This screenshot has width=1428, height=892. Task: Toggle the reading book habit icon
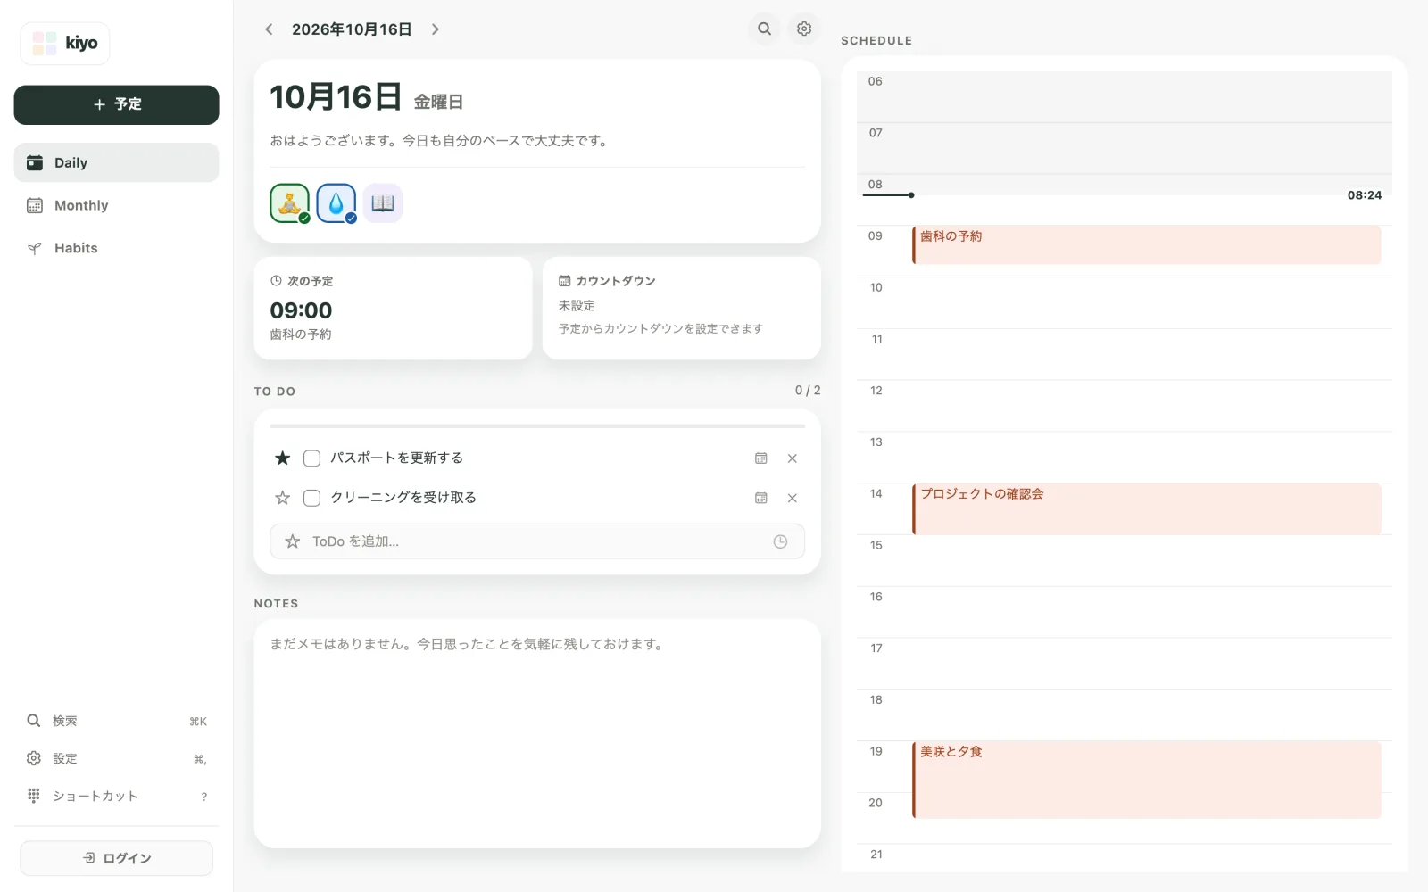pyautogui.click(x=383, y=203)
